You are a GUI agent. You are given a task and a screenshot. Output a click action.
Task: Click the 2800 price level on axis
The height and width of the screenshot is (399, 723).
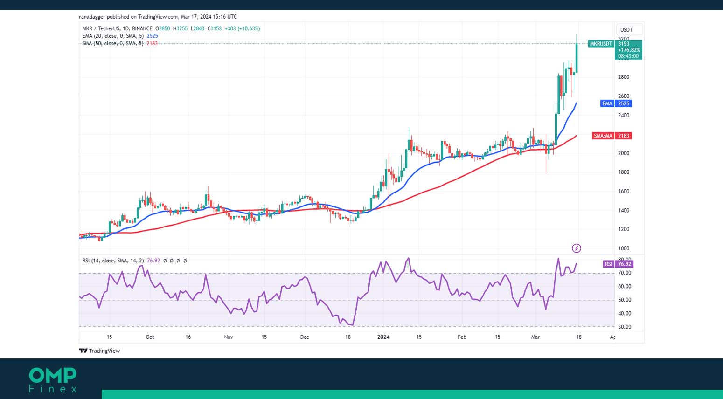tap(624, 77)
